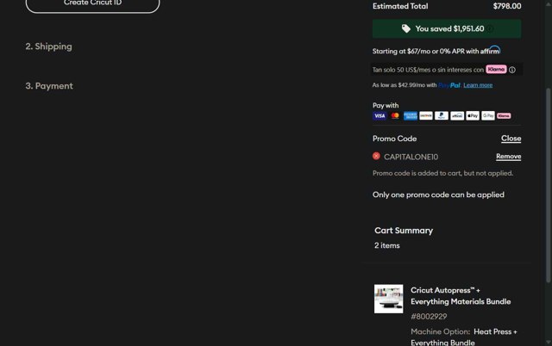The width and height of the screenshot is (552, 346).
Task: Click the Visa payment icon
Action: (379, 115)
